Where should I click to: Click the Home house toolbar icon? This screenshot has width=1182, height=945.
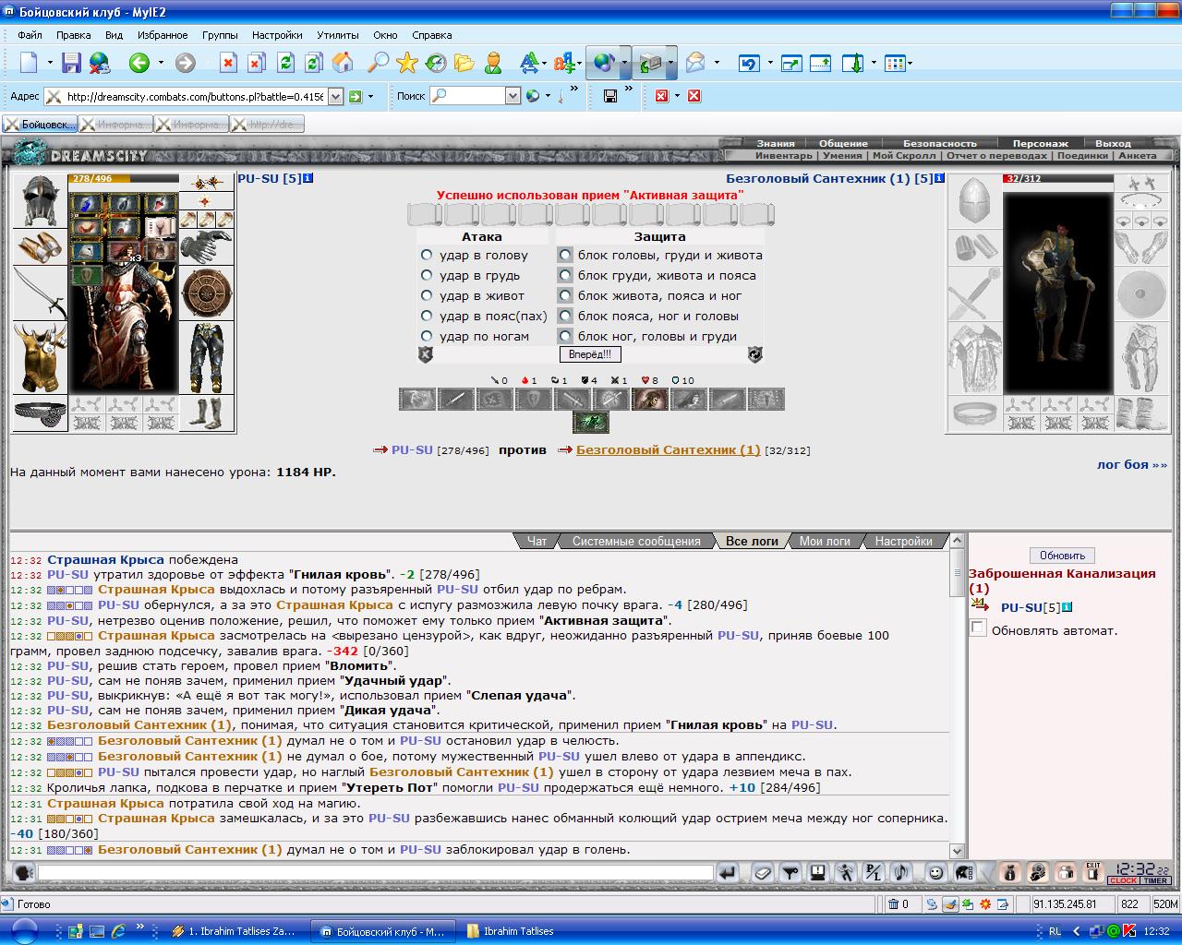coord(343,63)
